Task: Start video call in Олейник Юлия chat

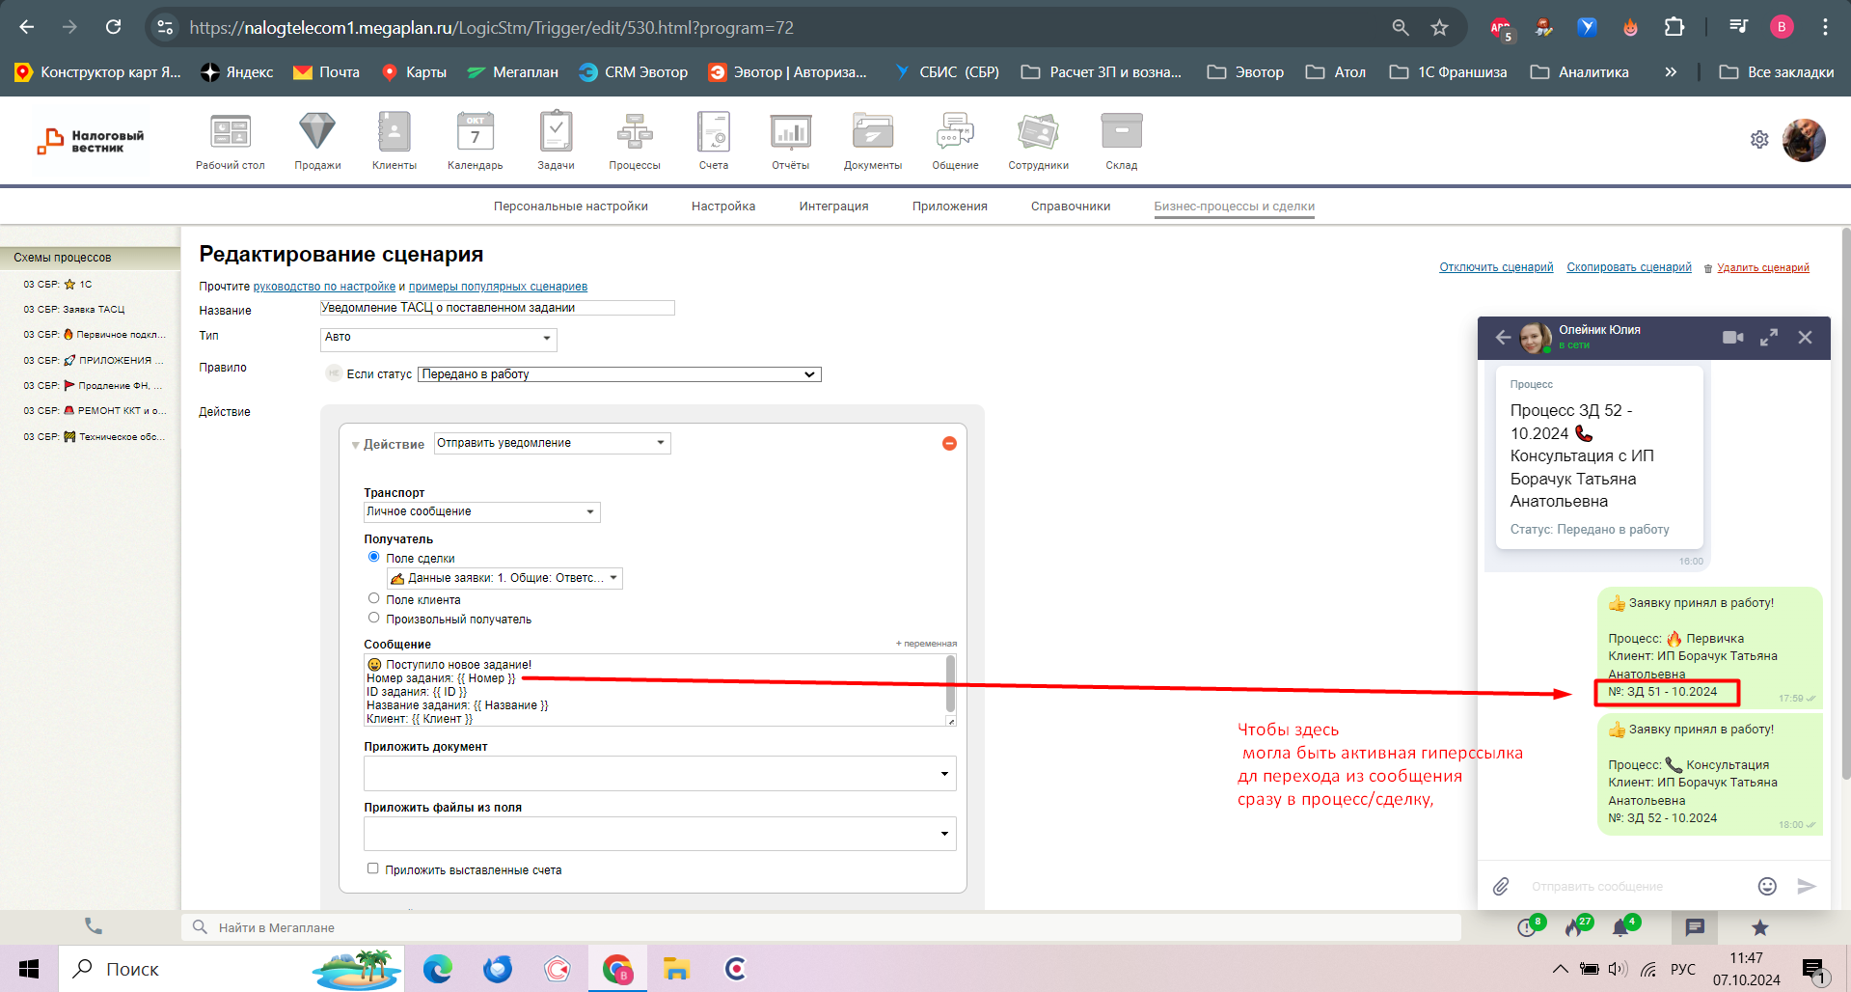Action: point(1732,337)
